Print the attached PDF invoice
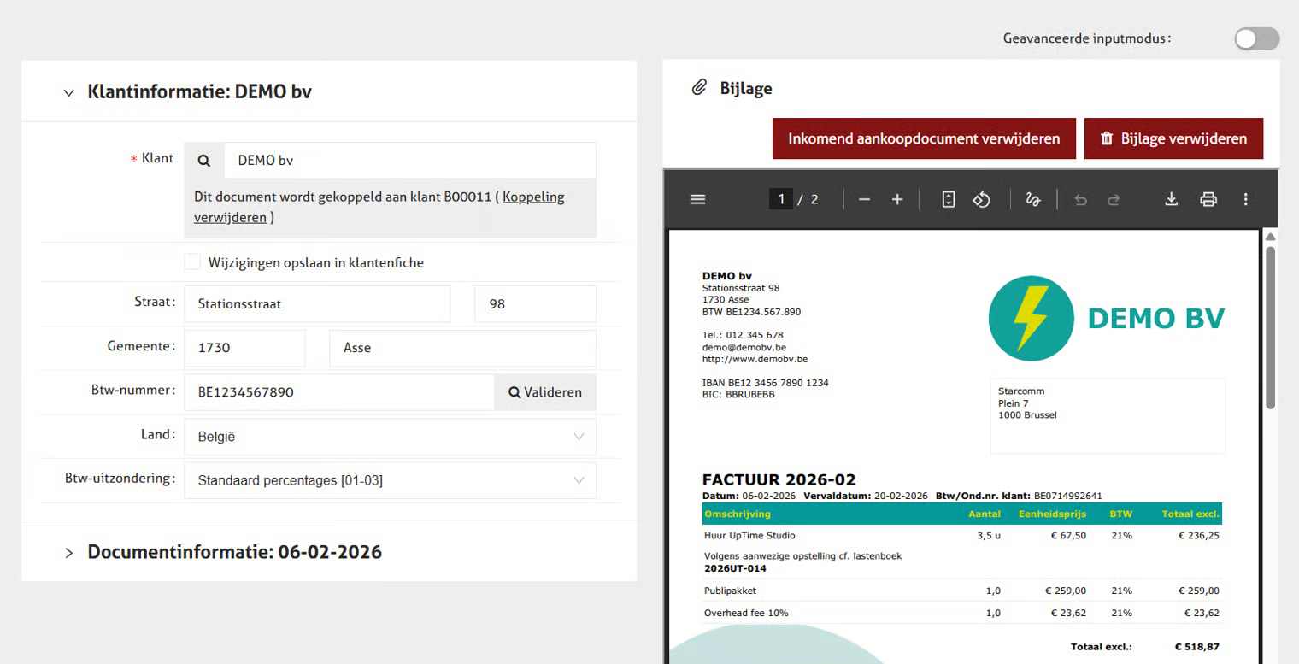 1208,199
